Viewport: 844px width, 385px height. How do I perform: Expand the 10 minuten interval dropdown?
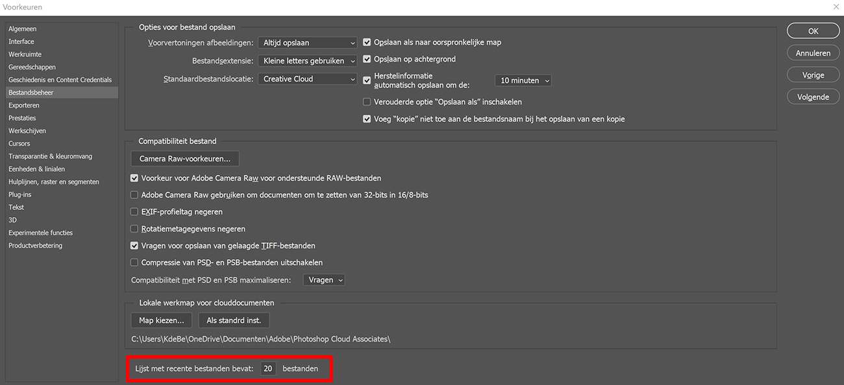(523, 80)
